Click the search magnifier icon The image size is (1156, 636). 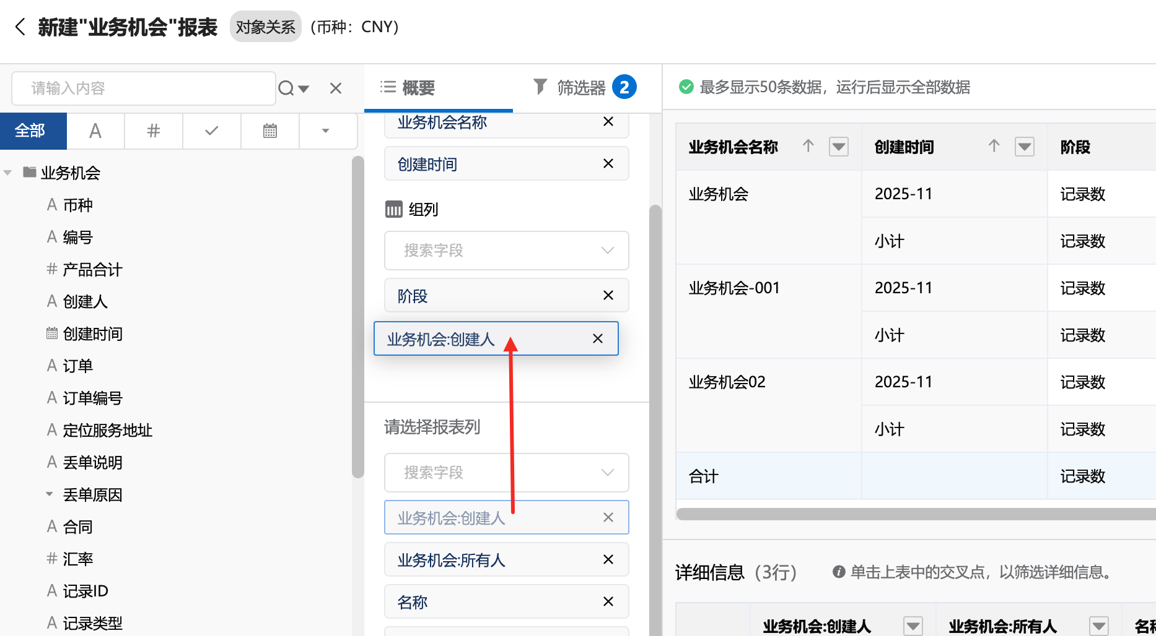(x=286, y=88)
